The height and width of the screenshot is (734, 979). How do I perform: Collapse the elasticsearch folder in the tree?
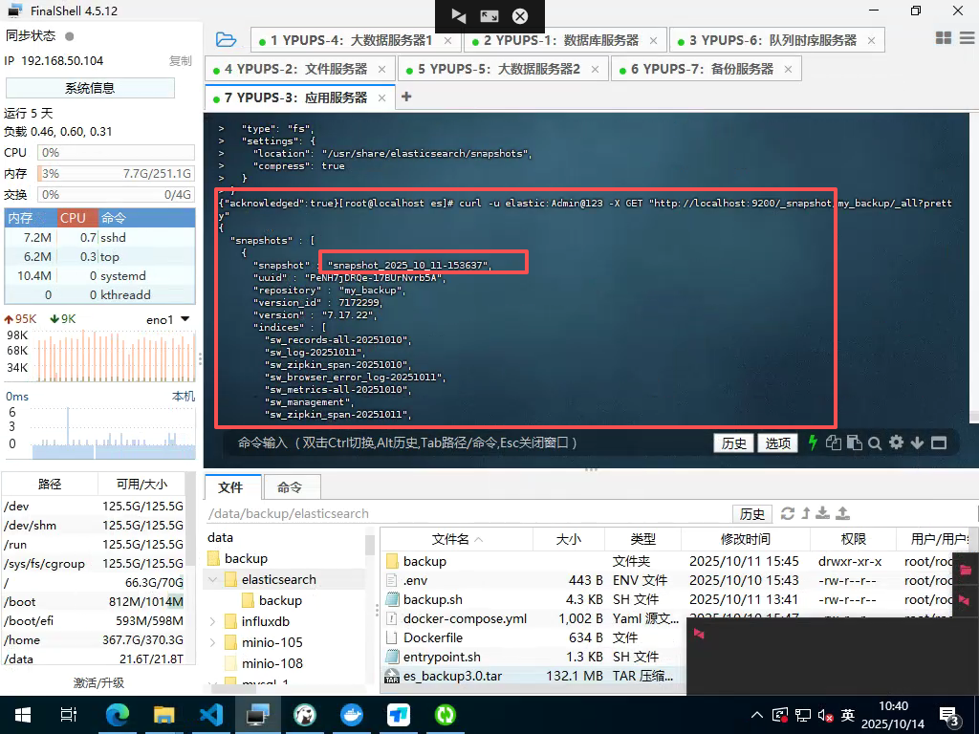(213, 579)
